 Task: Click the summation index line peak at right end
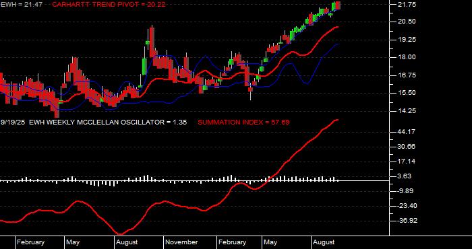point(336,120)
